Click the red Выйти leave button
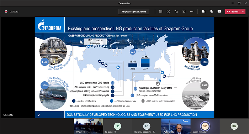 point(233,11)
